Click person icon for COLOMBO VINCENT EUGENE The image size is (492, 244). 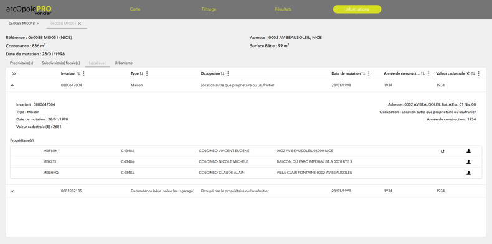pyautogui.click(x=468, y=151)
